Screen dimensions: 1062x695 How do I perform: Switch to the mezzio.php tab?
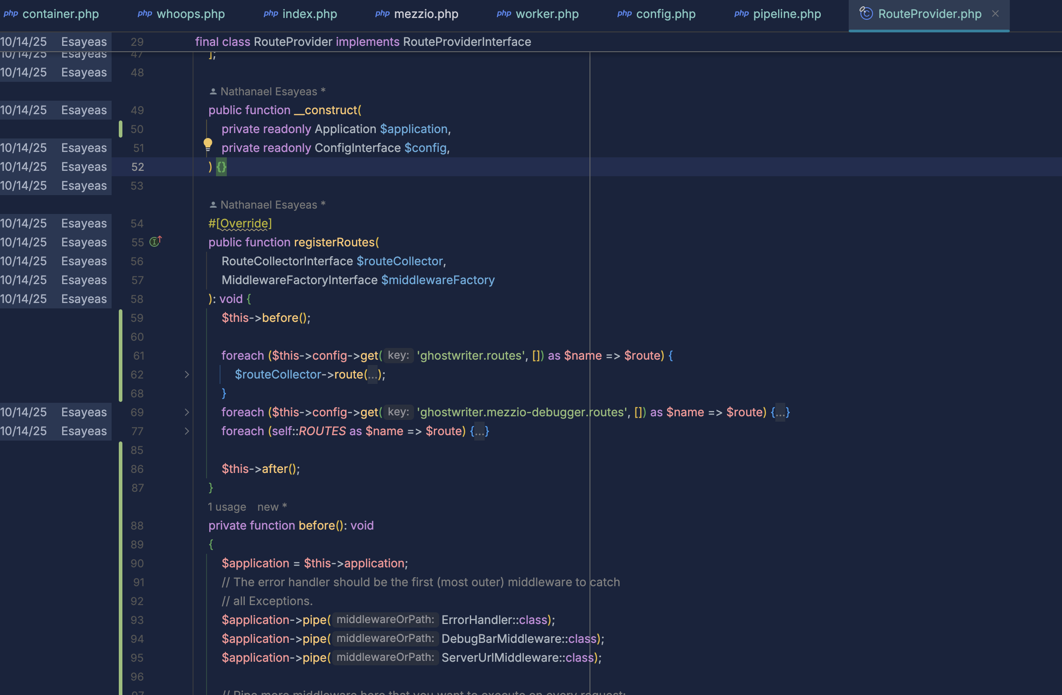tap(417, 14)
